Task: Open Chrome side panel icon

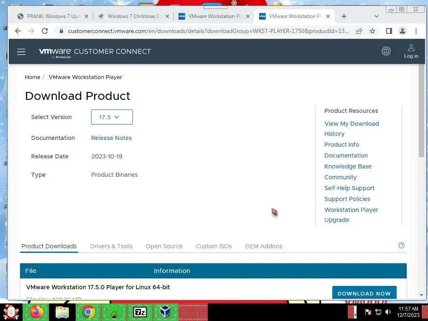Action: pyautogui.click(x=389, y=31)
